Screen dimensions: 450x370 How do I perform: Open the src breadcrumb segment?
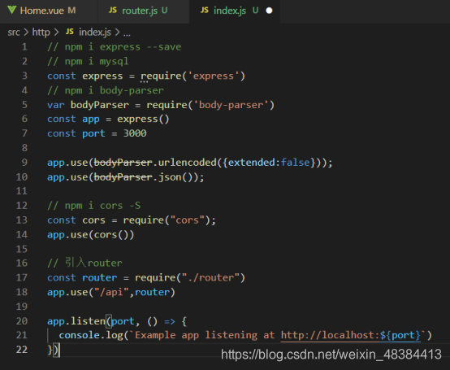tap(14, 33)
